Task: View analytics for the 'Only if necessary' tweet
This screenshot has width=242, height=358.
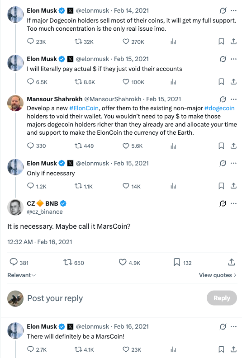Action: pos(173,186)
